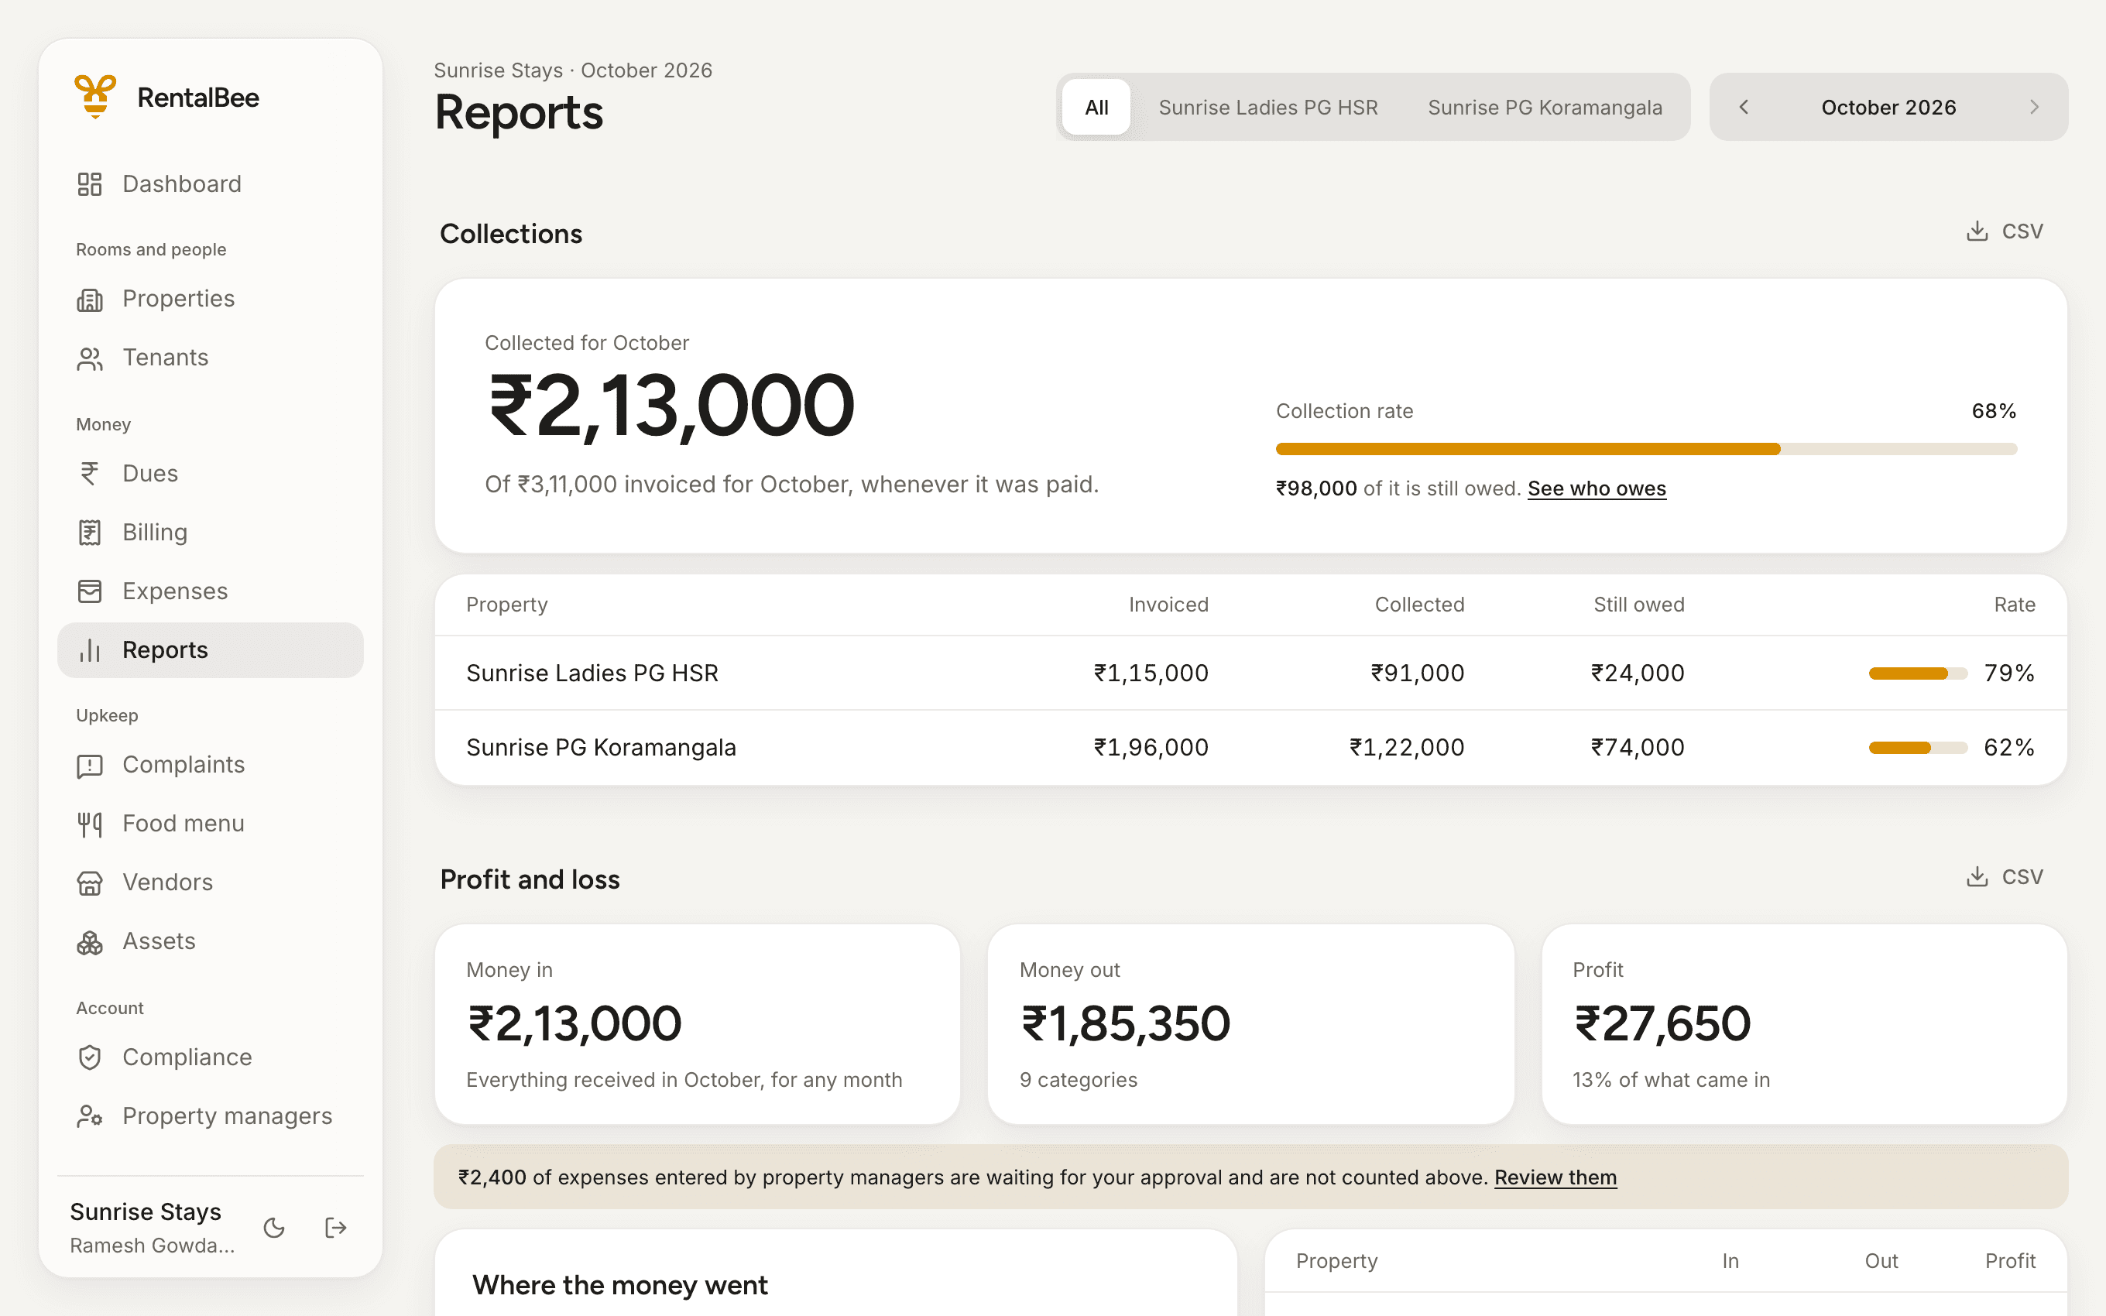2106x1316 pixels.
Task: Click the ₹1,22,000 collected cell
Action: [x=1407, y=748]
